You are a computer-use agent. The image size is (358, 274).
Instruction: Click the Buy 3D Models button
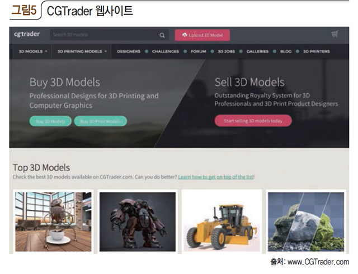(50, 121)
